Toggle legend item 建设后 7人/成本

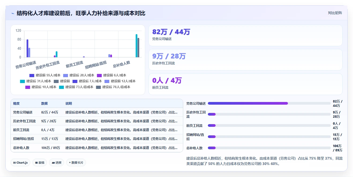(87, 81)
